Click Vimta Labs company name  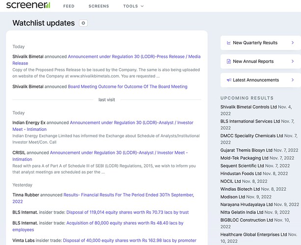24,241
